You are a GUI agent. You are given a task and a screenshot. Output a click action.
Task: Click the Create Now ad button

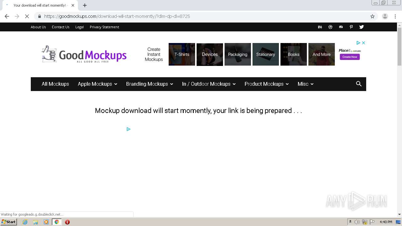[x=350, y=57]
